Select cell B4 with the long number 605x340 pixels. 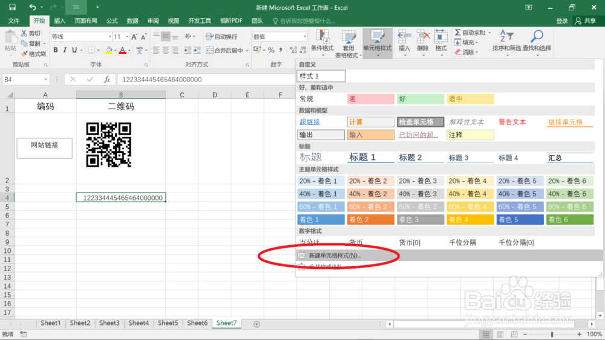[x=121, y=197]
